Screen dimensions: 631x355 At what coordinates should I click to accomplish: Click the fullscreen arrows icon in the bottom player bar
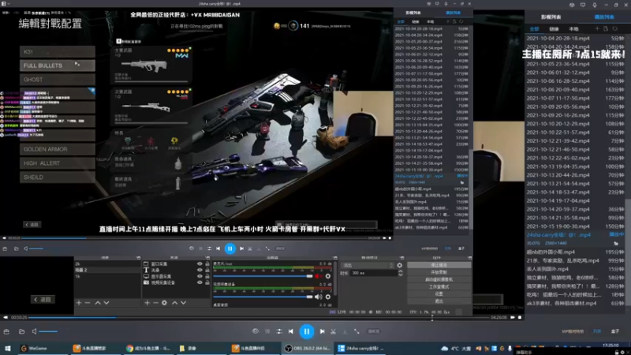click(x=357, y=331)
